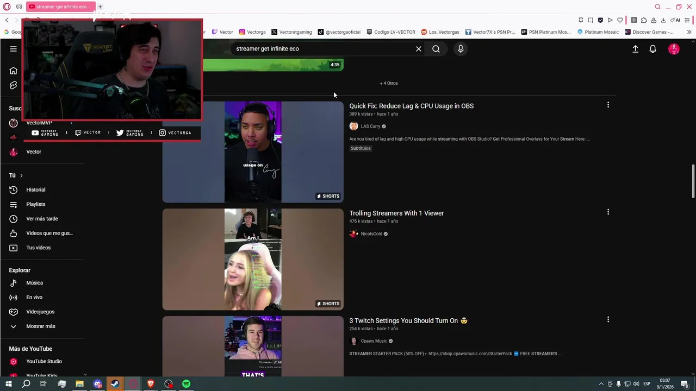The width and height of the screenshot is (696, 391).
Task: Open the YouTube hamburger guide menu
Action: 13,49
